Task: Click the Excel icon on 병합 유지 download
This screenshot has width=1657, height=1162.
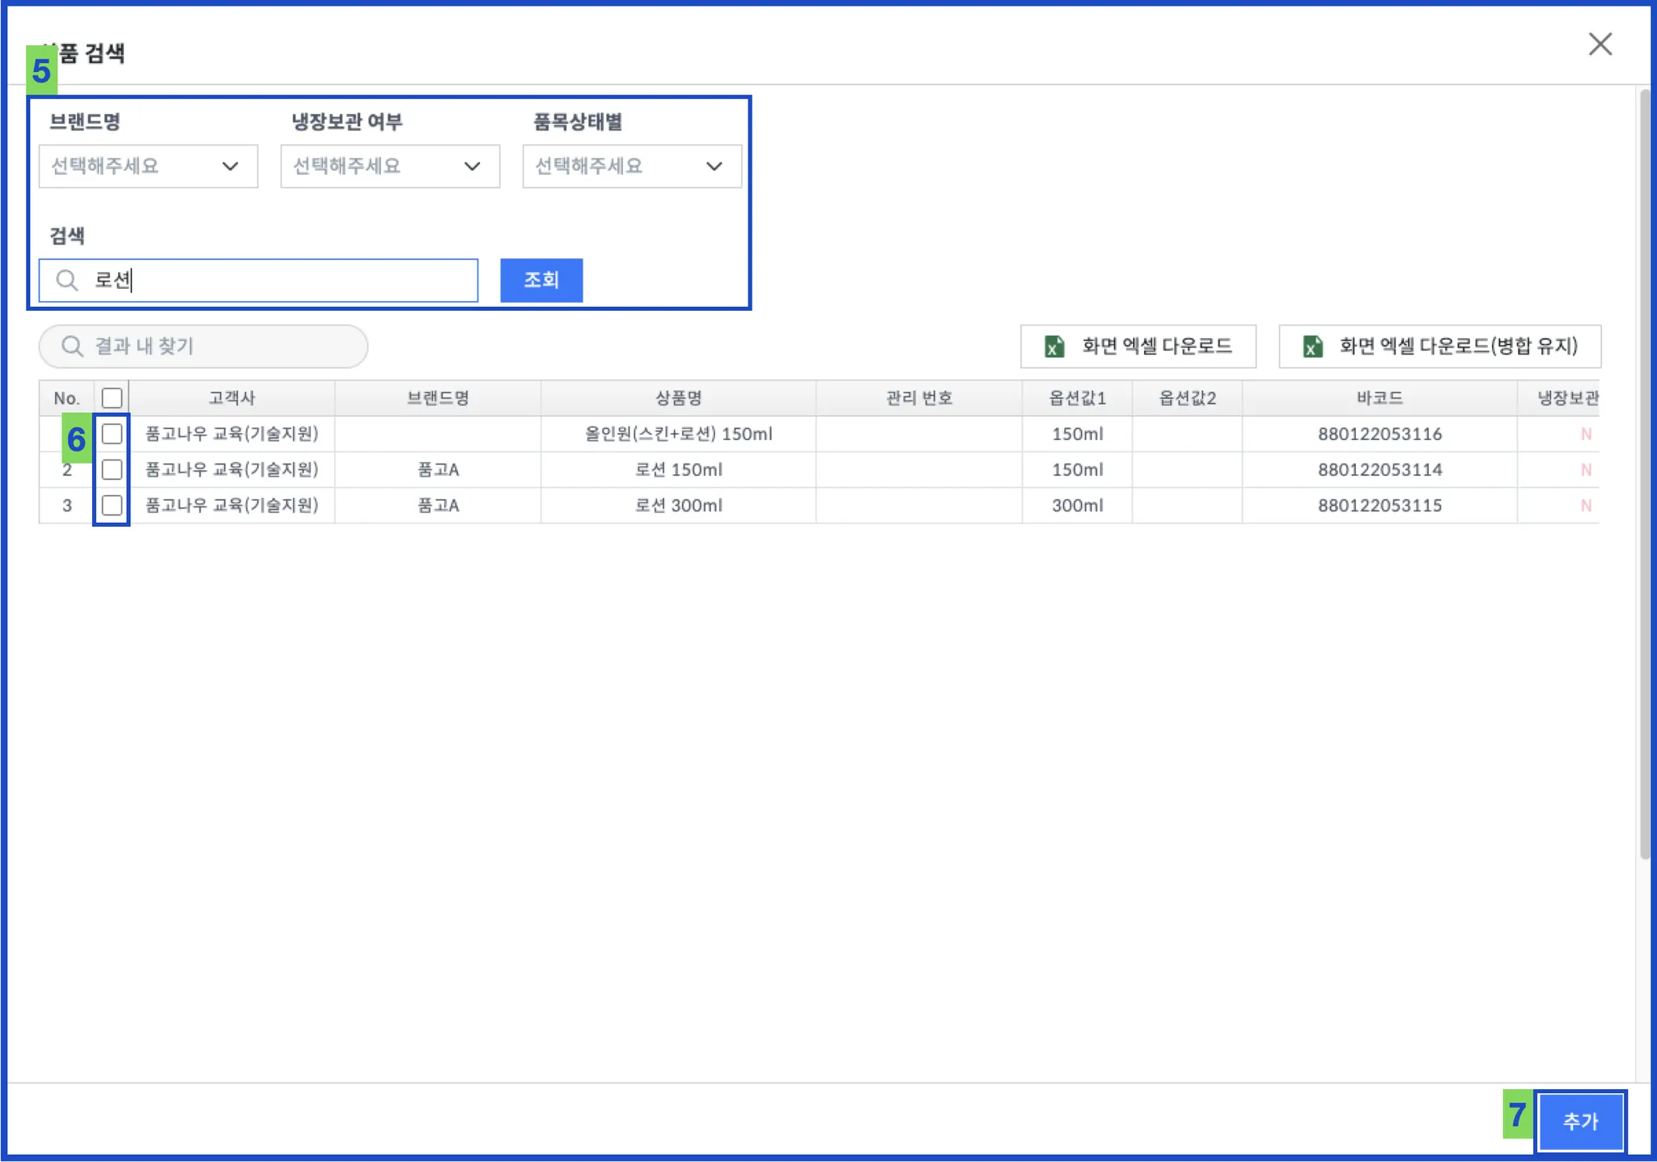Action: tap(1312, 346)
